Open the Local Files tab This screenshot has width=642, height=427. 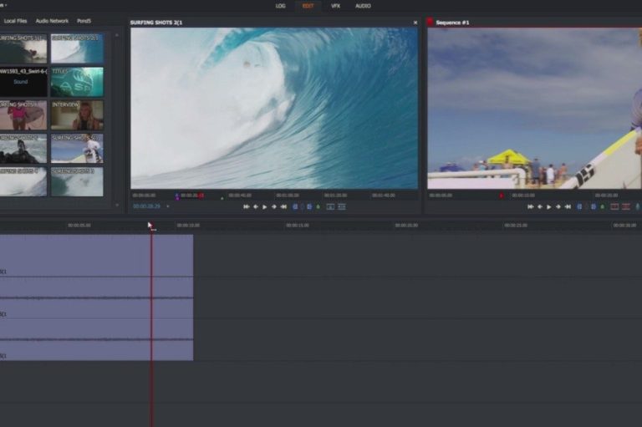[16, 21]
